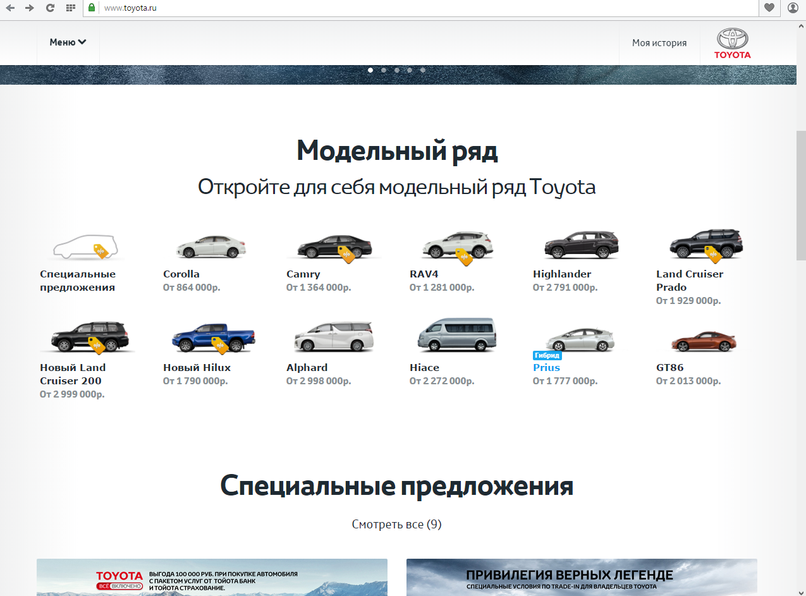Click the Camry price От 1 364 000р.
This screenshot has height=596, width=806.
pyautogui.click(x=319, y=288)
